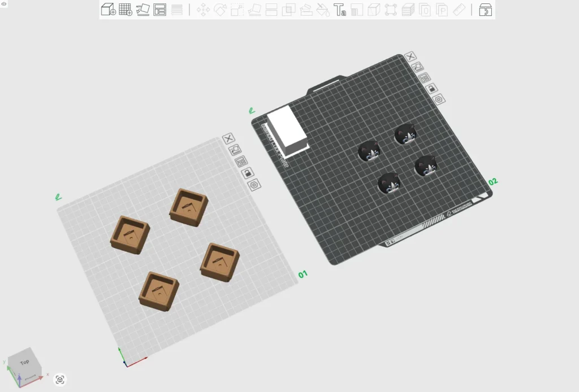The width and height of the screenshot is (579, 392).
Task: Click the zoom-to-fit camera icon
Action: coord(60,380)
